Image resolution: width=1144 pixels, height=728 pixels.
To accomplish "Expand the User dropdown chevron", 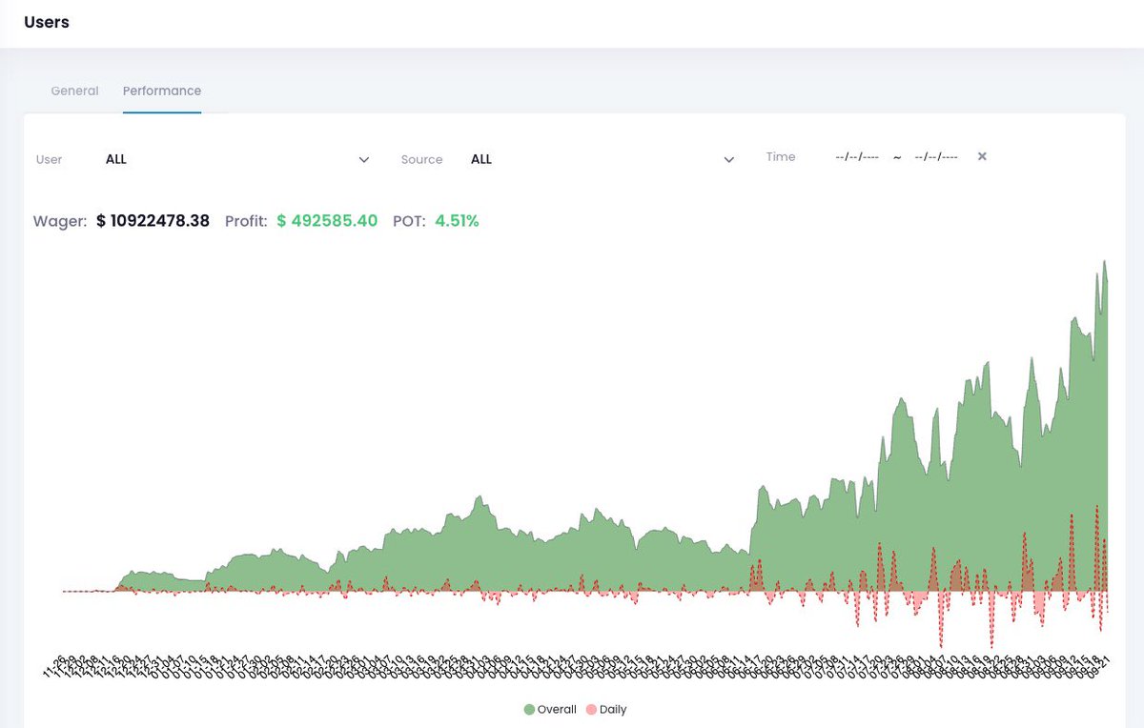I will [363, 160].
